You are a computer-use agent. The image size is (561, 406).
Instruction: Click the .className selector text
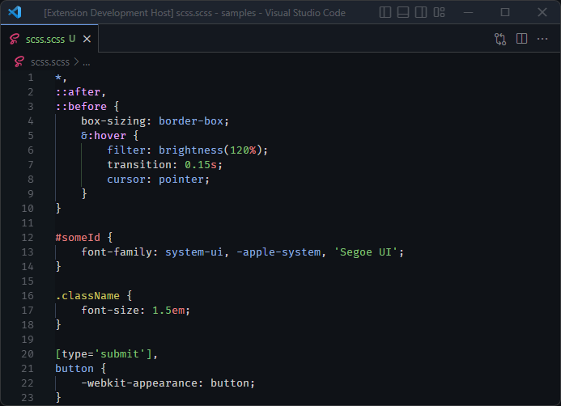click(x=87, y=295)
